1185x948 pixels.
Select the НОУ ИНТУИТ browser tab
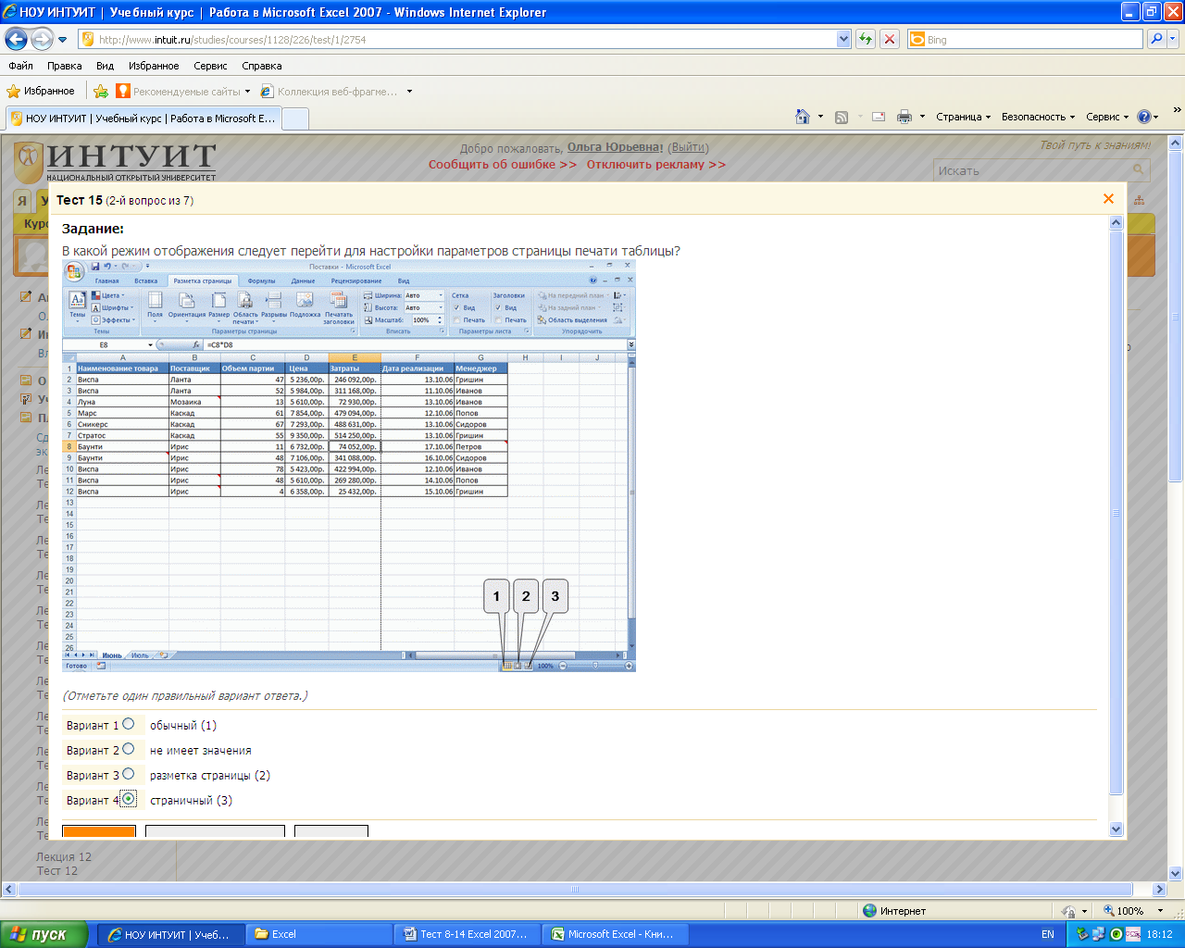pyautogui.click(x=143, y=118)
